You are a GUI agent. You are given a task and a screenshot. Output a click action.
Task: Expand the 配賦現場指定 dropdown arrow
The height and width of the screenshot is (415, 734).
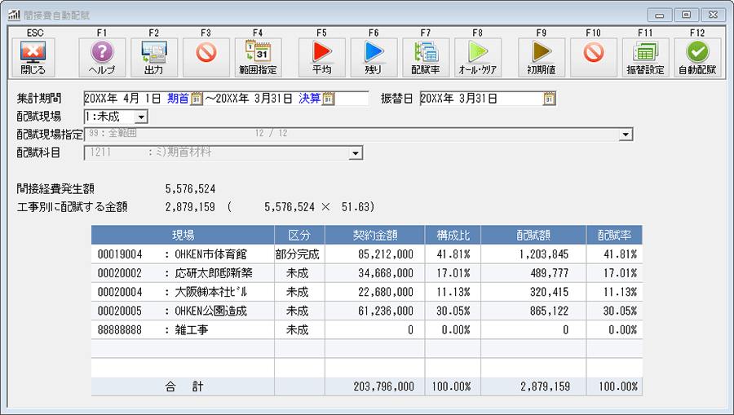(x=626, y=135)
